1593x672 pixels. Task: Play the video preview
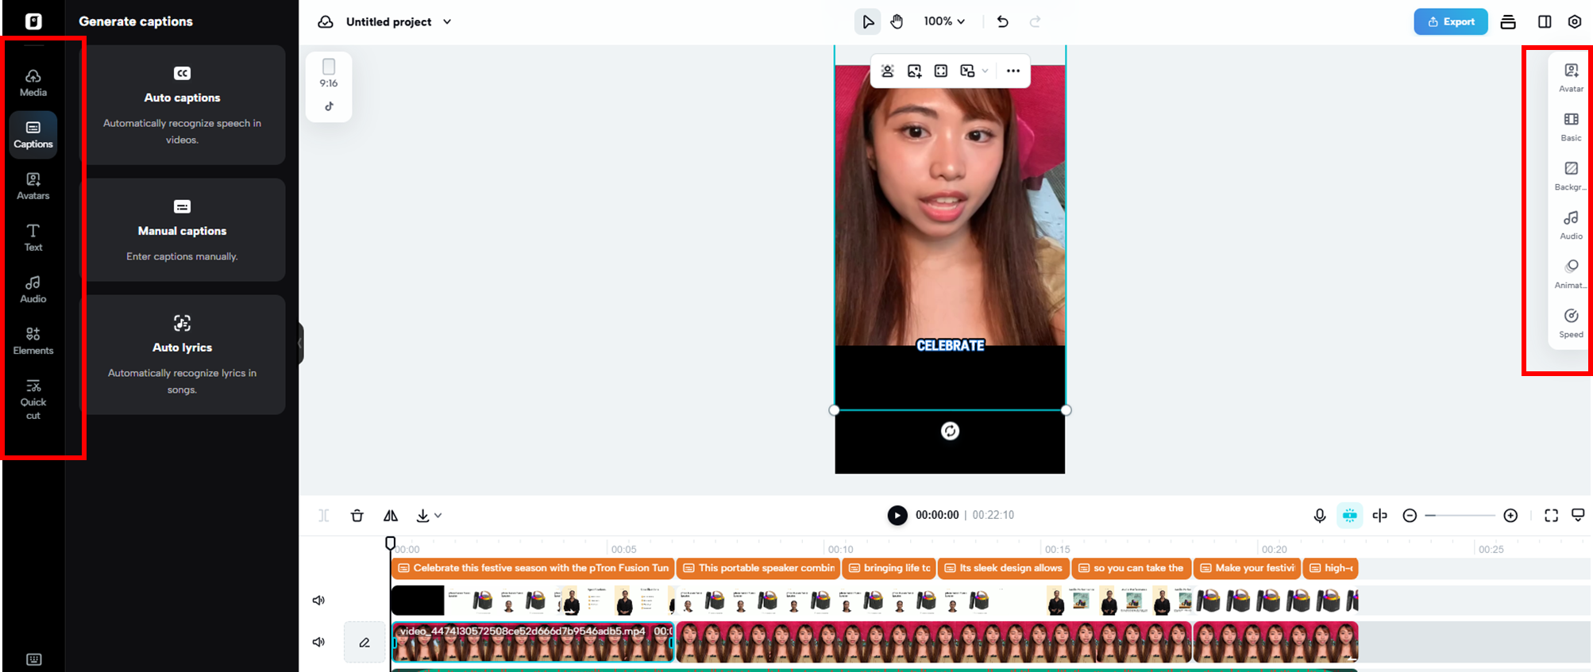click(x=897, y=516)
